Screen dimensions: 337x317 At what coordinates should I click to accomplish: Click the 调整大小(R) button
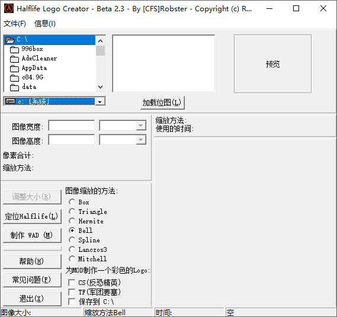click(32, 197)
